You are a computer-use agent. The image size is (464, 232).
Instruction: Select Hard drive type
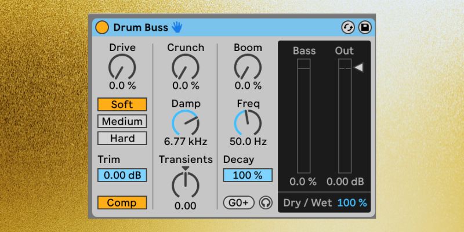tap(122, 138)
